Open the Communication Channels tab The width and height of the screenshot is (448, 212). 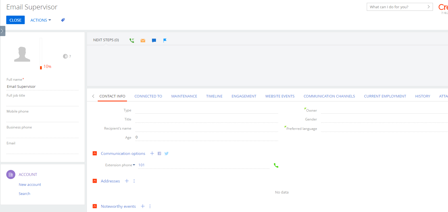pyautogui.click(x=329, y=96)
